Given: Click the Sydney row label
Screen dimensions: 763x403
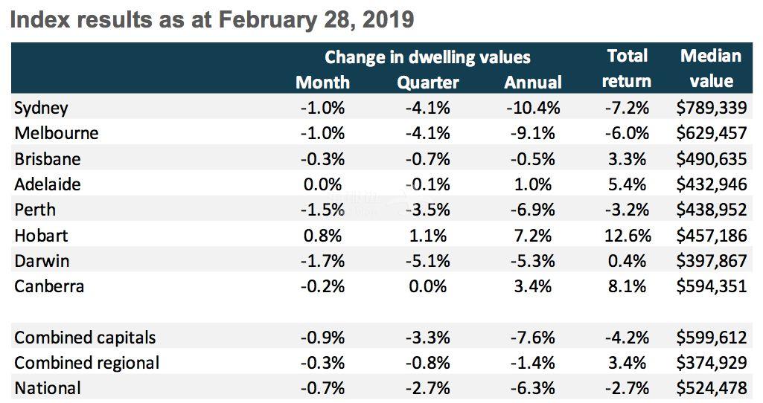Looking at the screenshot, I should 42,108.
